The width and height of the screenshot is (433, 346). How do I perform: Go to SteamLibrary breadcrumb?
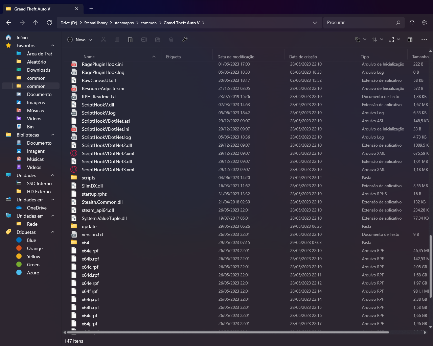[x=96, y=23]
